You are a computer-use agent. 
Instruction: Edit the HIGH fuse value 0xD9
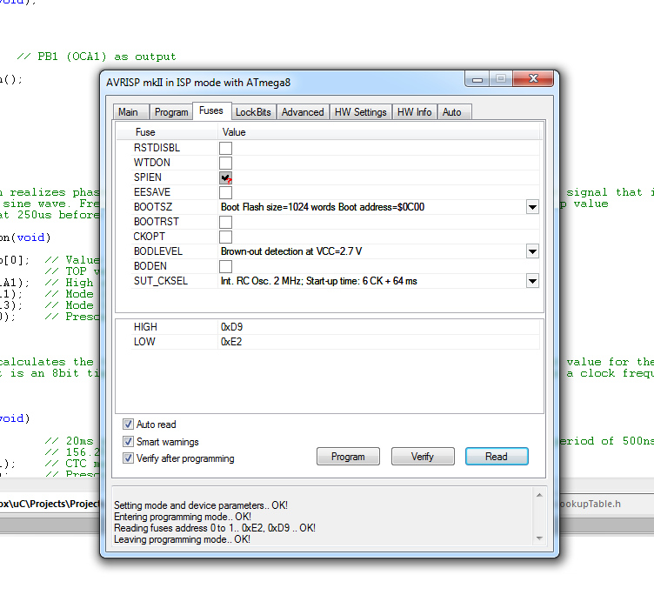[x=232, y=327]
